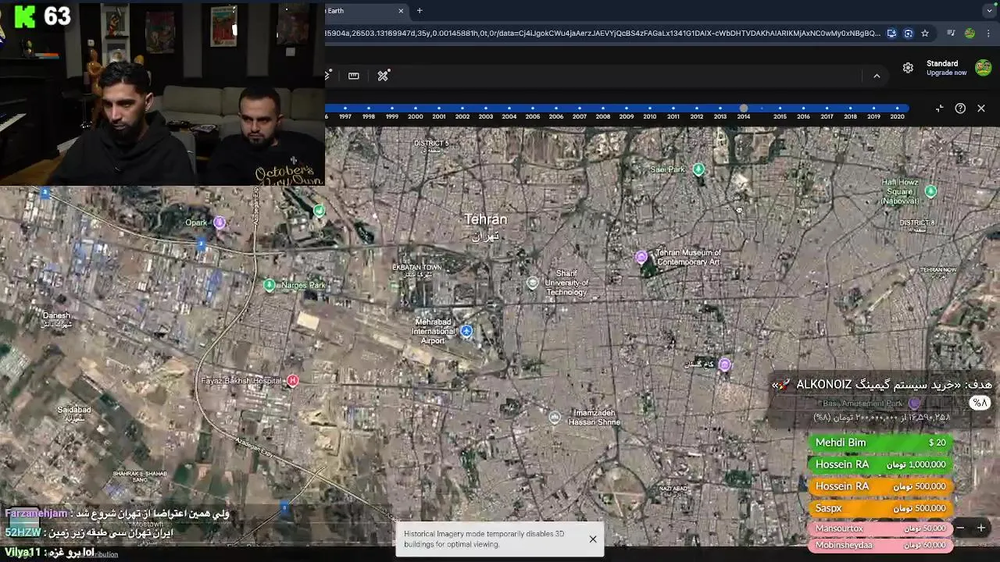Switch to the Google Earth tab
Image resolution: width=1000 pixels, height=562 pixels.
pyautogui.click(x=362, y=11)
